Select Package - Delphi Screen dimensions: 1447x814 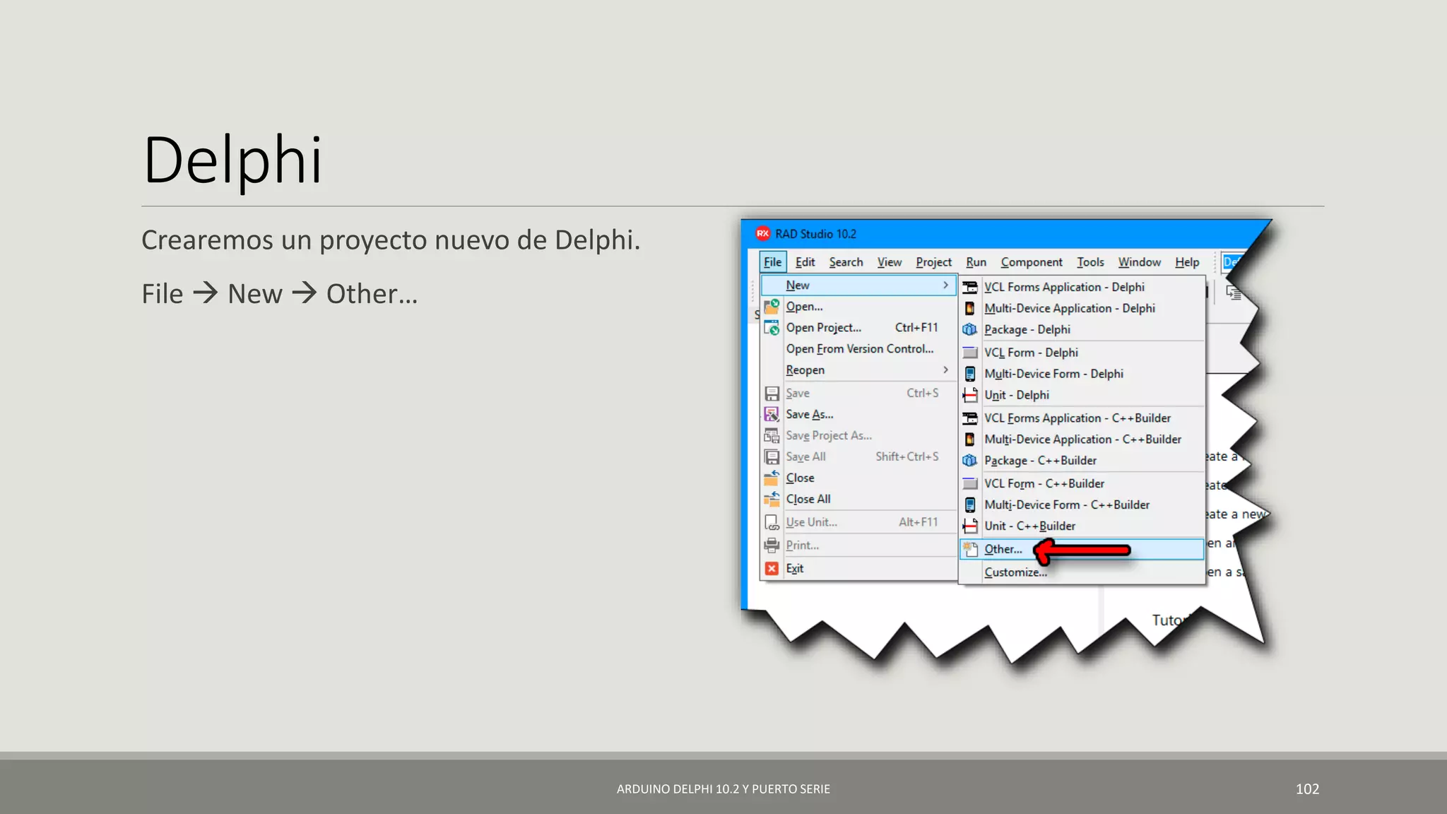click(1082, 329)
